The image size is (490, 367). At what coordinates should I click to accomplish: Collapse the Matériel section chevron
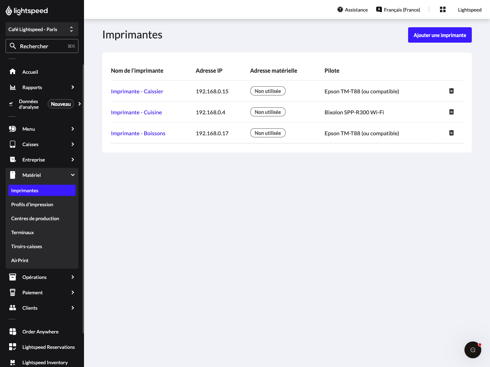(x=73, y=175)
